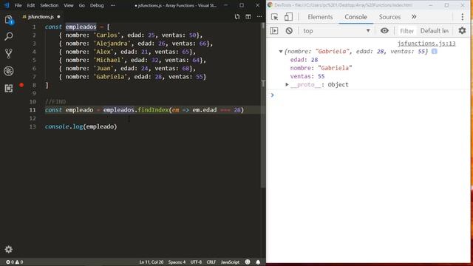The image size is (473, 266).
Task: Click the errors and warnings status indicator
Action: tap(15, 262)
